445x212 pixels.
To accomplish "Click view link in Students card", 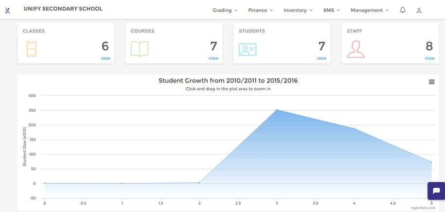I will click(x=321, y=58).
